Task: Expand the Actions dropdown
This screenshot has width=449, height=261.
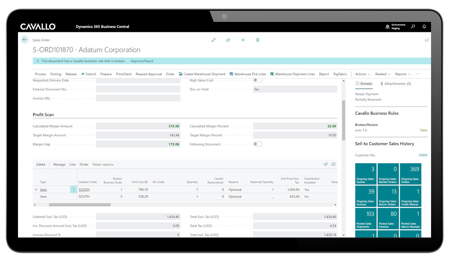Action: click(363, 74)
